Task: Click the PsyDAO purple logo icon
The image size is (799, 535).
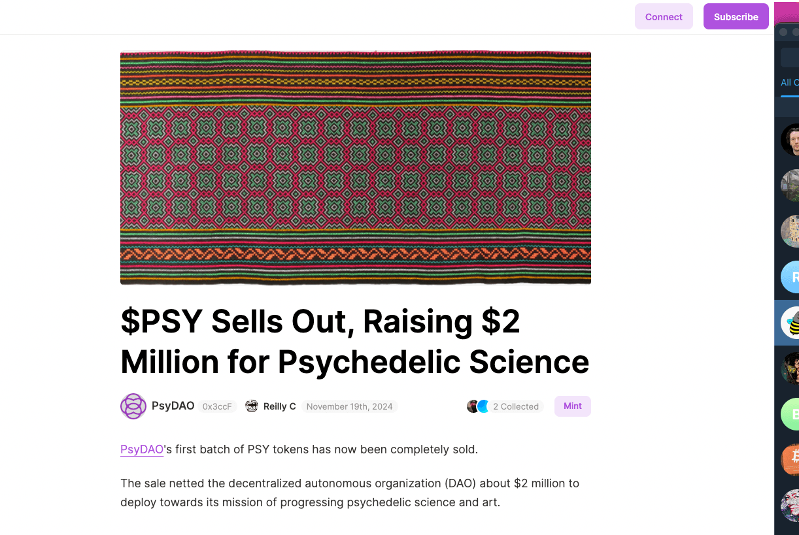Action: point(133,406)
